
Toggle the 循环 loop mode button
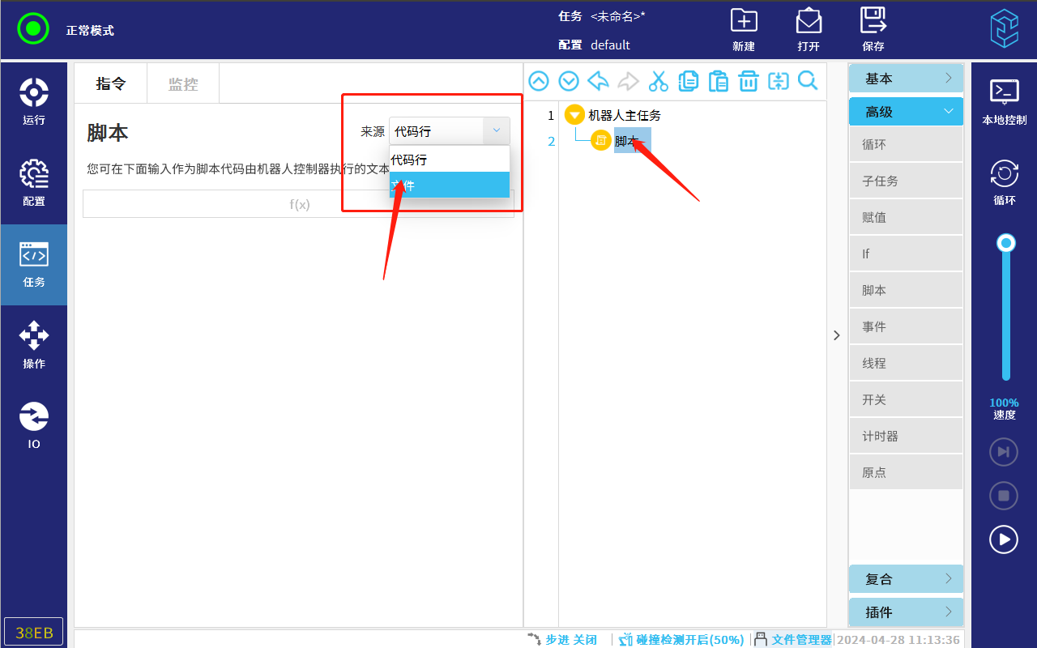click(1004, 182)
